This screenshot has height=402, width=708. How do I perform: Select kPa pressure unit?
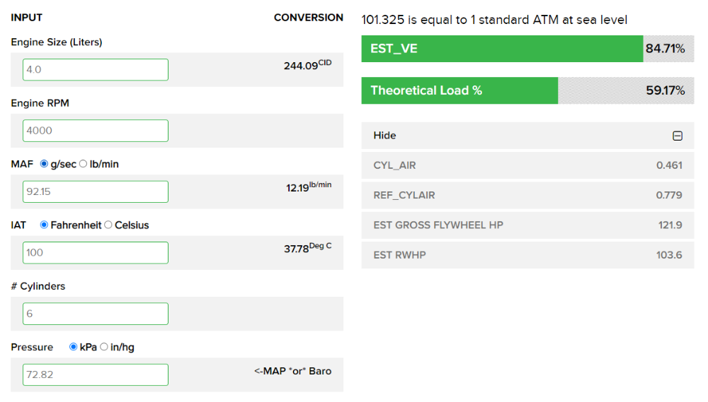73,347
